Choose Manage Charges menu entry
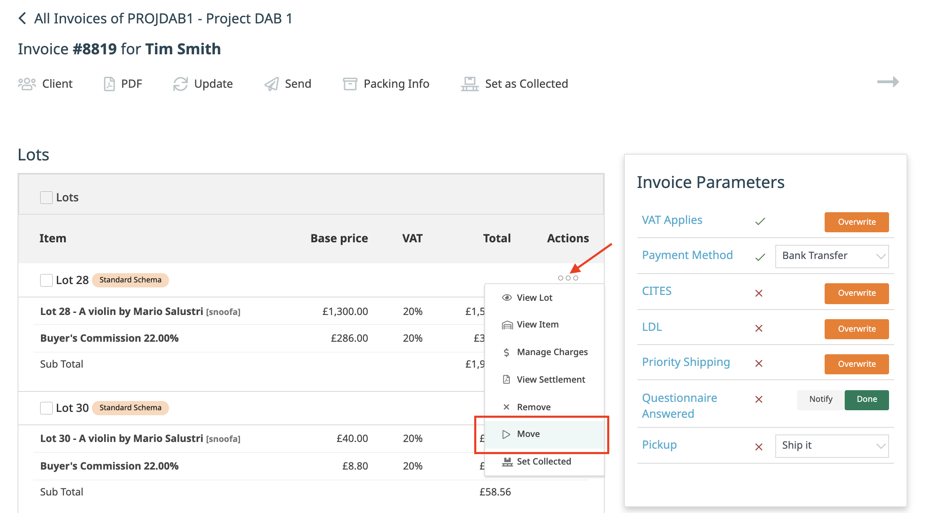The height and width of the screenshot is (513, 925). [x=544, y=352]
